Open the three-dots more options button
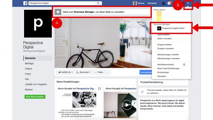Viewport: 213px width, 120px height. (x=108, y=72)
